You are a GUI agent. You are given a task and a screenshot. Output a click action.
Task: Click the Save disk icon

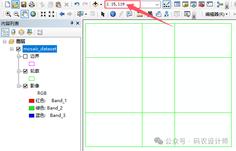24,4
